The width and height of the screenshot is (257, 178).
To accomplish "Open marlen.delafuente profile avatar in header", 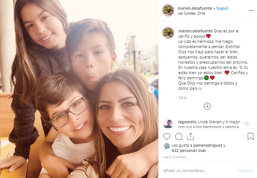I will tap(168, 10).
